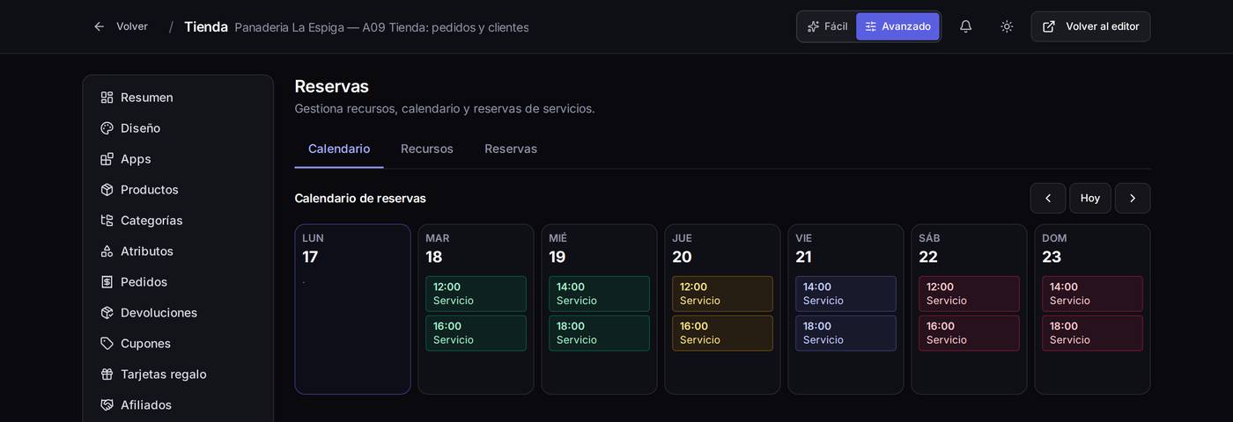Open Thursday 12:00 Servicio booking
Viewport: 1233px width, 422px height.
point(722,294)
